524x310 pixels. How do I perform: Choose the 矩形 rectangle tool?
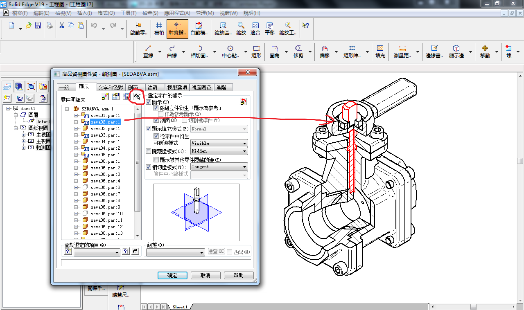[256, 52]
